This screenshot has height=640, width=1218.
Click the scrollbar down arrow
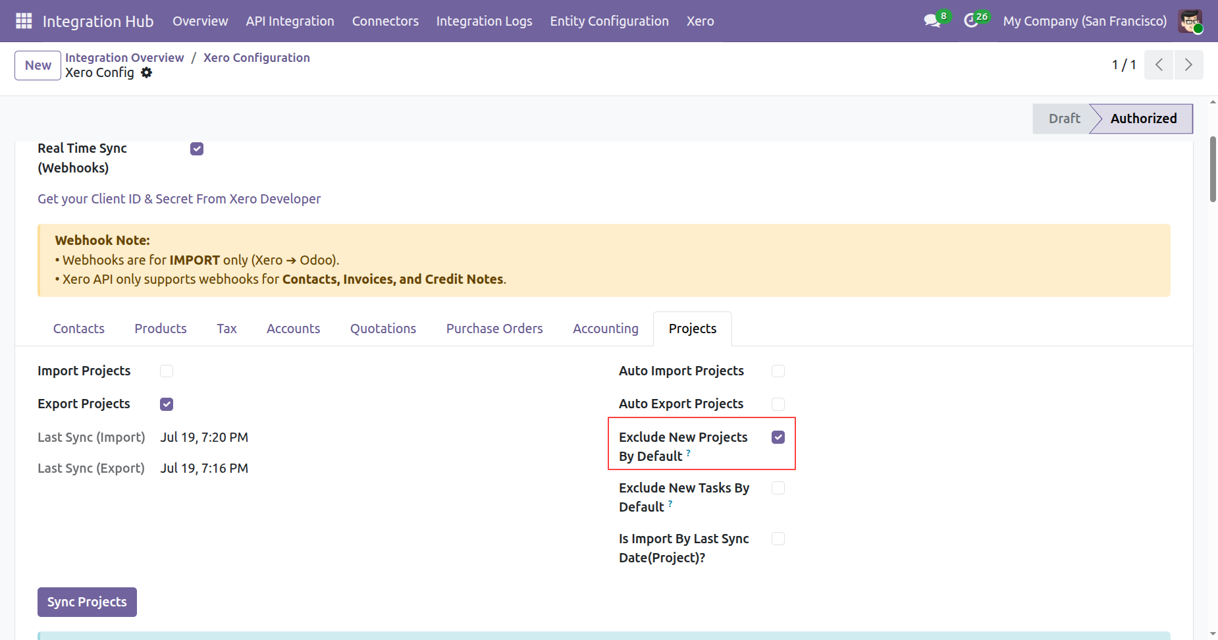pyautogui.click(x=1213, y=634)
